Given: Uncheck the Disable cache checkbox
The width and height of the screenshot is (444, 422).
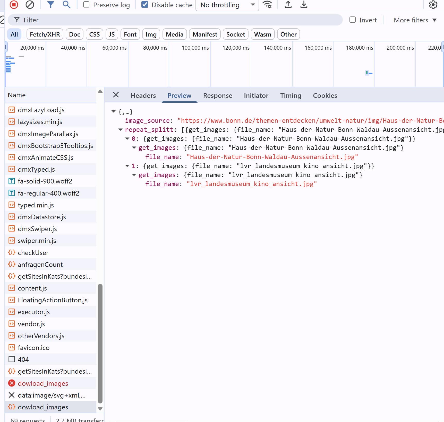Looking at the screenshot, I should click(145, 5).
